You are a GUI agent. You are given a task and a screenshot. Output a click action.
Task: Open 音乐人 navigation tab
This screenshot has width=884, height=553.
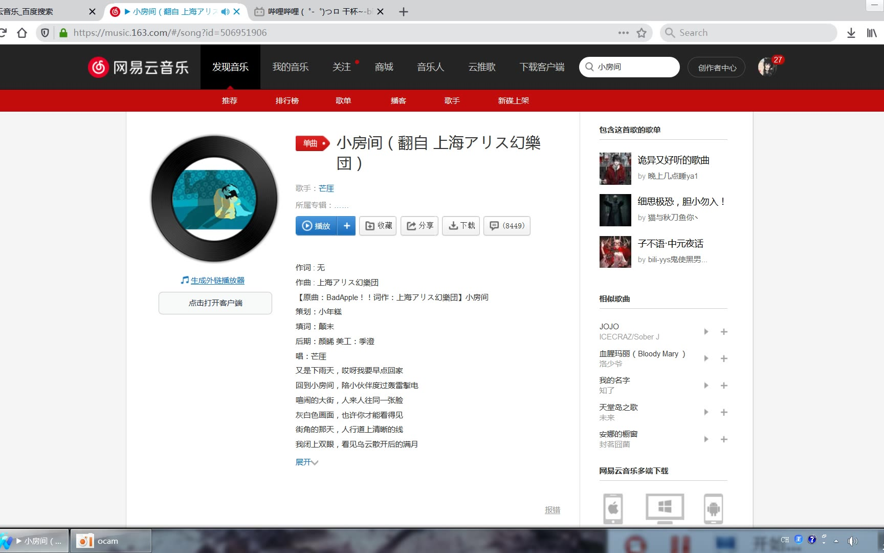[430, 67]
